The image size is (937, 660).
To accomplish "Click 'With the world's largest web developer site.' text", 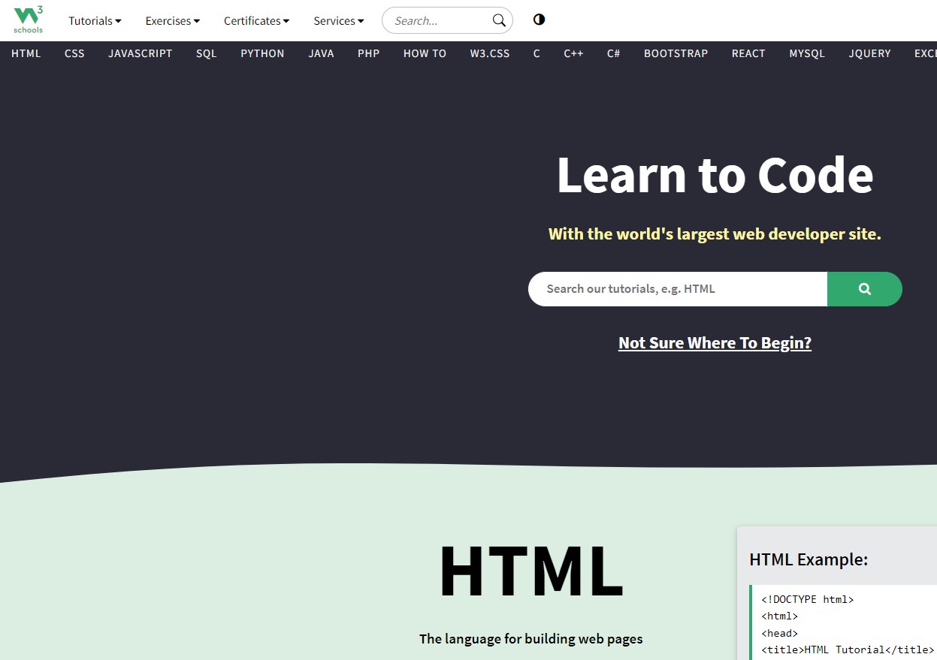I will [715, 234].
